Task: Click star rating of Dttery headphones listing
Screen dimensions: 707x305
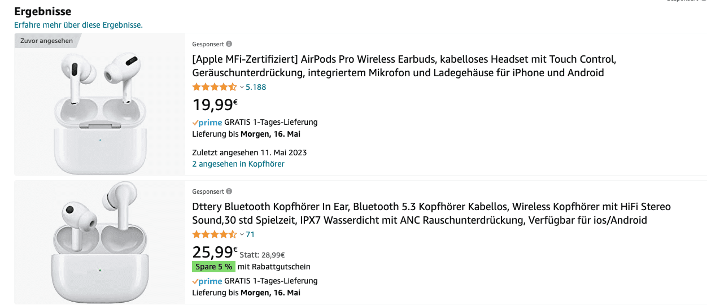Action: point(215,234)
